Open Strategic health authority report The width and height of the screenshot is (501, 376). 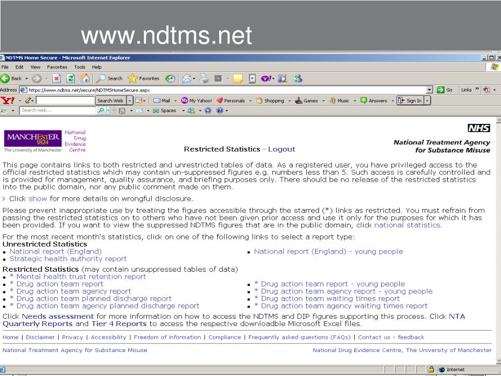tap(68, 259)
